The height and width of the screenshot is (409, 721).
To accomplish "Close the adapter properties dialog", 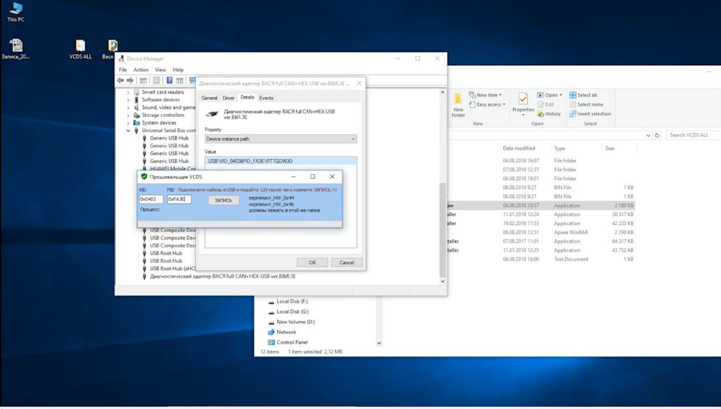I will tap(359, 83).
